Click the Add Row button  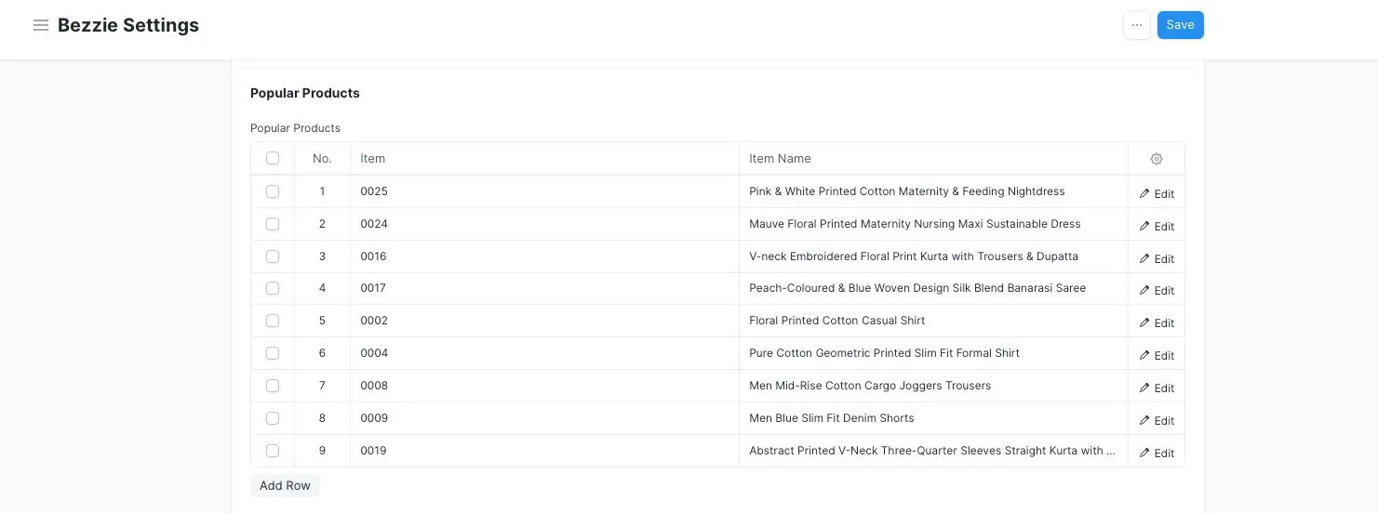coord(285,486)
